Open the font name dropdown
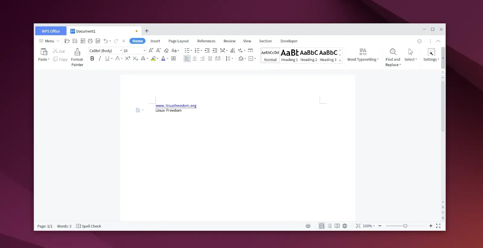The width and height of the screenshot is (483, 248). (121, 51)
